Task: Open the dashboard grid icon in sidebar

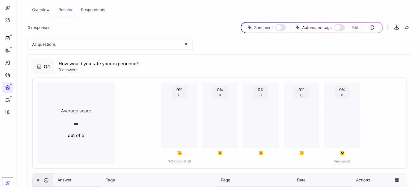Action: (8, 20)
